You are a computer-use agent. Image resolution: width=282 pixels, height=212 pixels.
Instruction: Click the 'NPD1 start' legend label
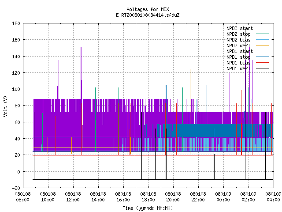point(240,51)
